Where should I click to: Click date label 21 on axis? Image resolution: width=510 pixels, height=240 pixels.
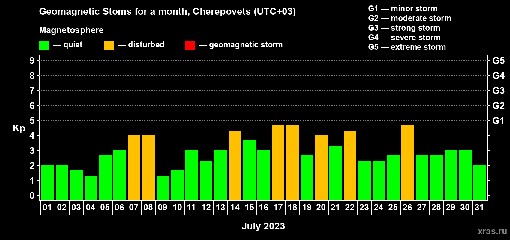[335, 207]
